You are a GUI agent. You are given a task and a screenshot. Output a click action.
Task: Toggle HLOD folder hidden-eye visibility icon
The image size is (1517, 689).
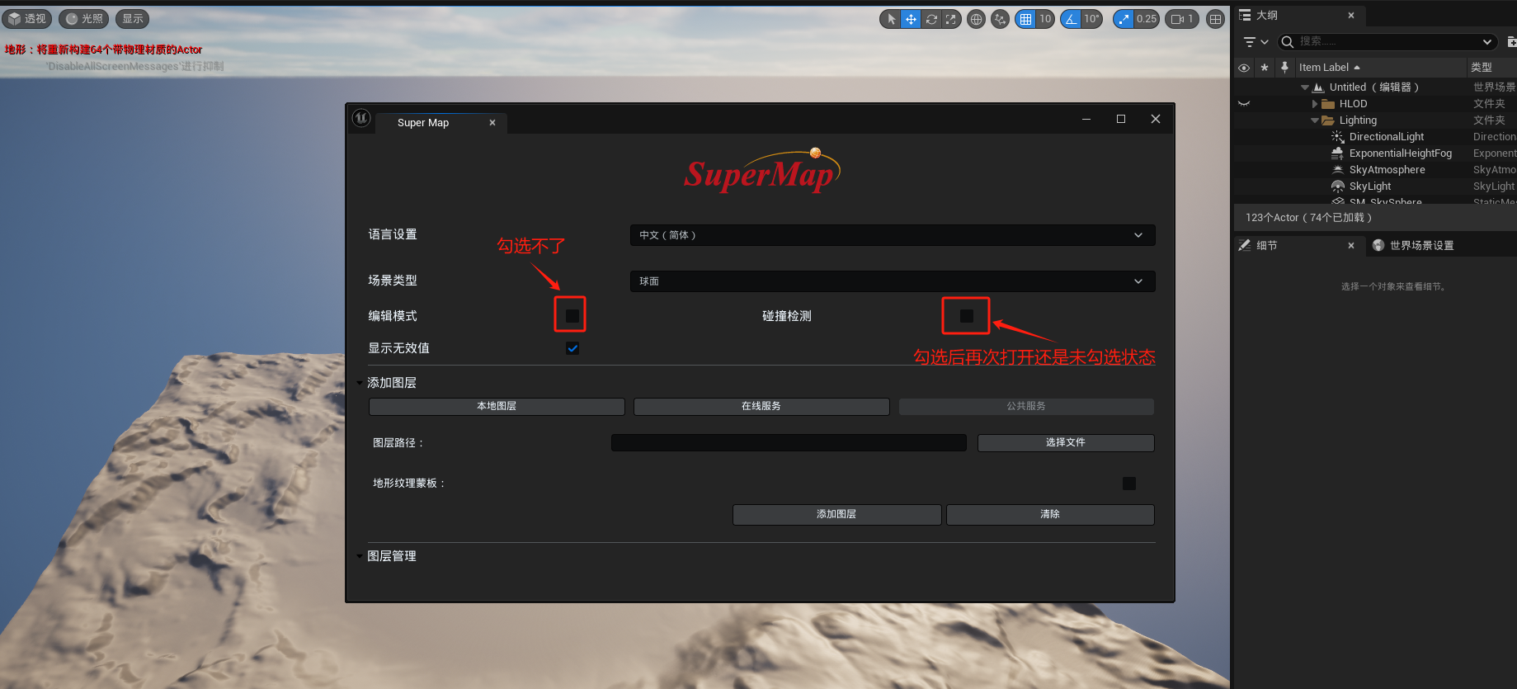pyautogui.click(x=1244, y=104)
